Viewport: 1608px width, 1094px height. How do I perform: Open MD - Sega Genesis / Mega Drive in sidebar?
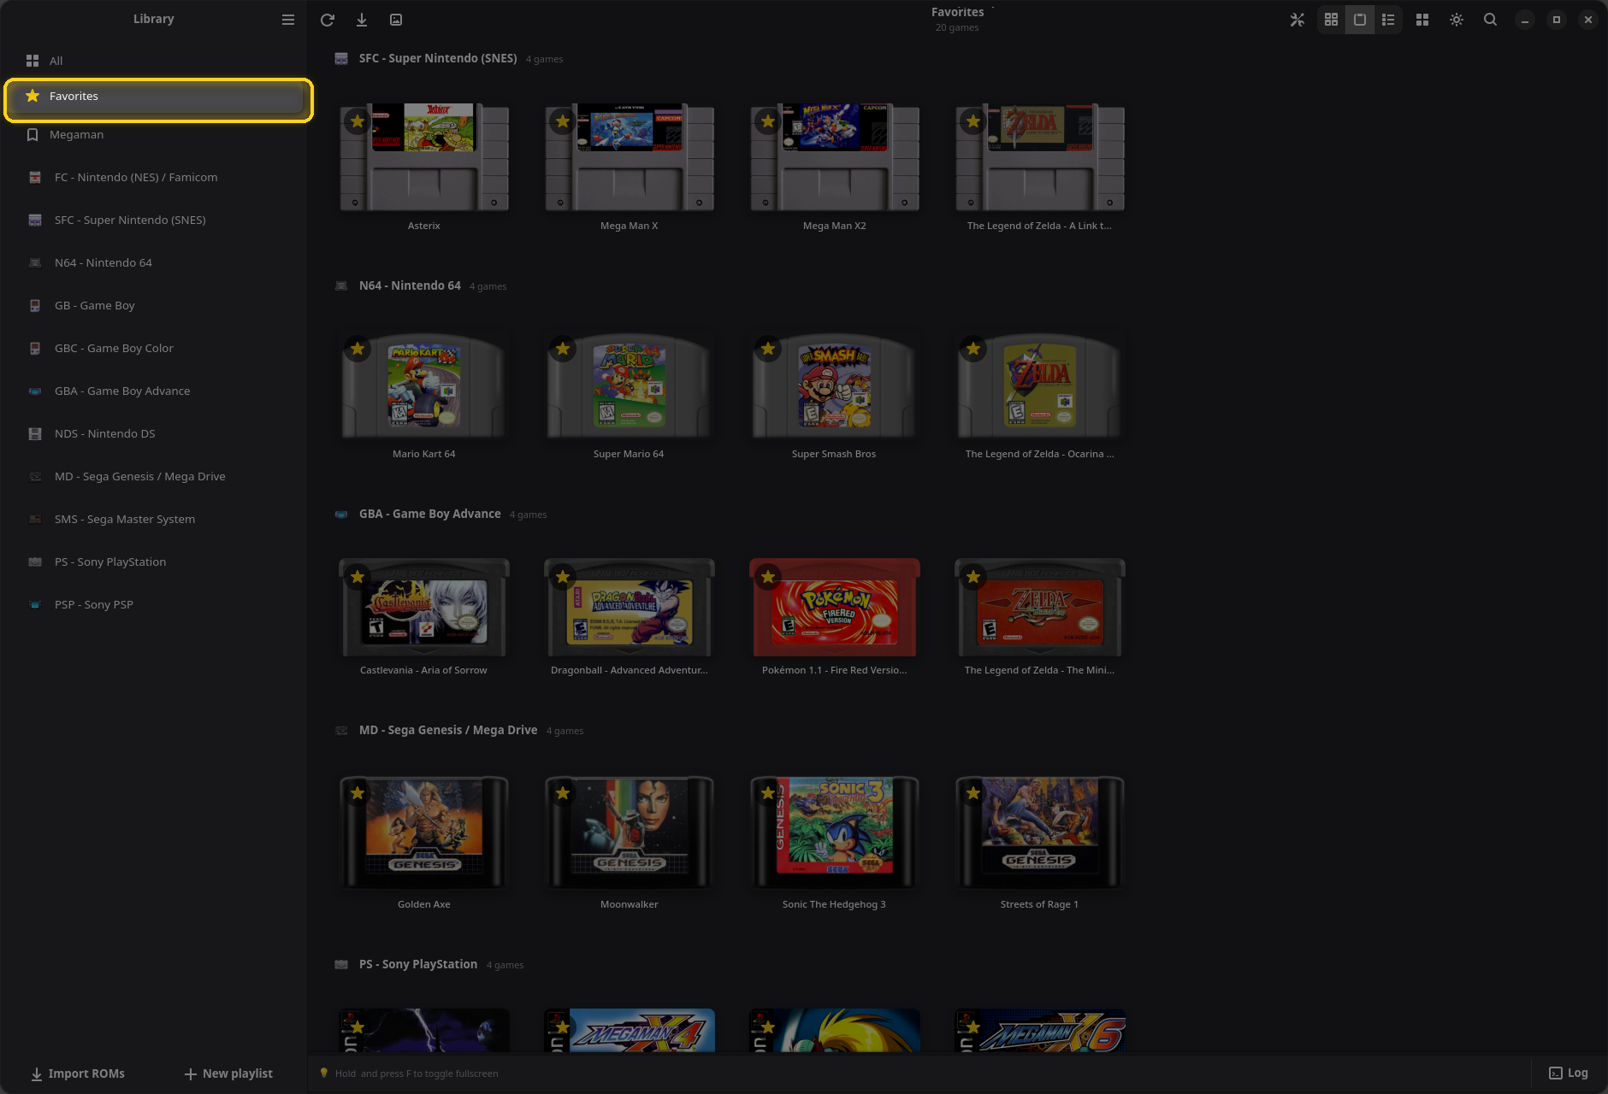pyautogui.click(x=154, y=476)
